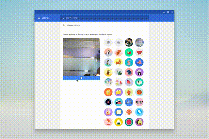Select the blue elephant avatar
Viewport: 209px width, 139px height.
pyautogui.click(x=129, y=72)
